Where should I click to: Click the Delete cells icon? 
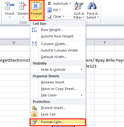click(x=23, y=5)
